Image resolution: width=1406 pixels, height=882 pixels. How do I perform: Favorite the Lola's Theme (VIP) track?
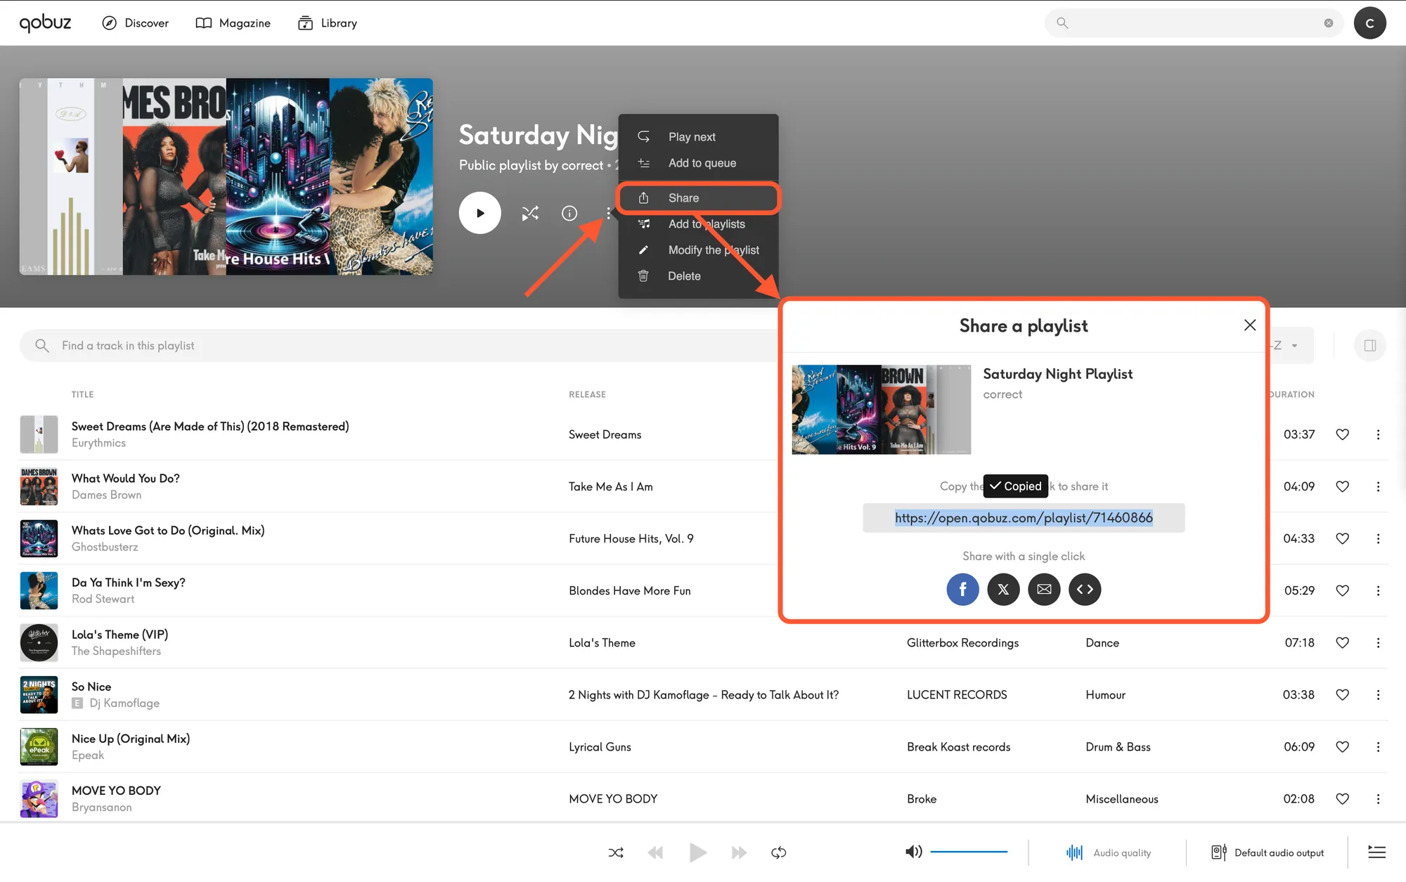tap(1342, 642)
